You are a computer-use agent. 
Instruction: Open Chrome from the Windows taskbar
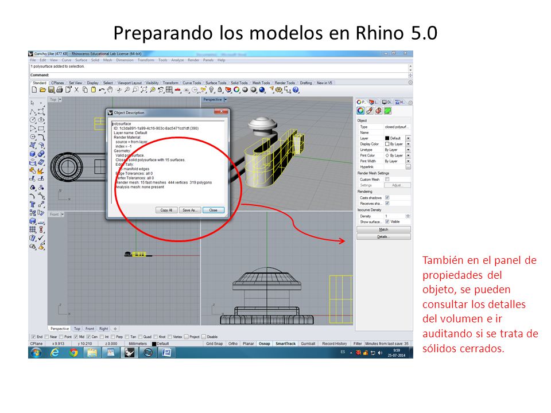(73, 352)
